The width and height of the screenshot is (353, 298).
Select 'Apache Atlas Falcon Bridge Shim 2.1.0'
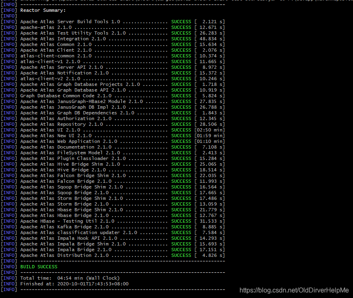click(x=73, y=175)
